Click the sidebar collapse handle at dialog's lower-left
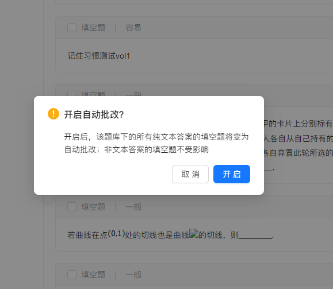The width and height of the screenshot is (333, 289). (x=48, y=198)
